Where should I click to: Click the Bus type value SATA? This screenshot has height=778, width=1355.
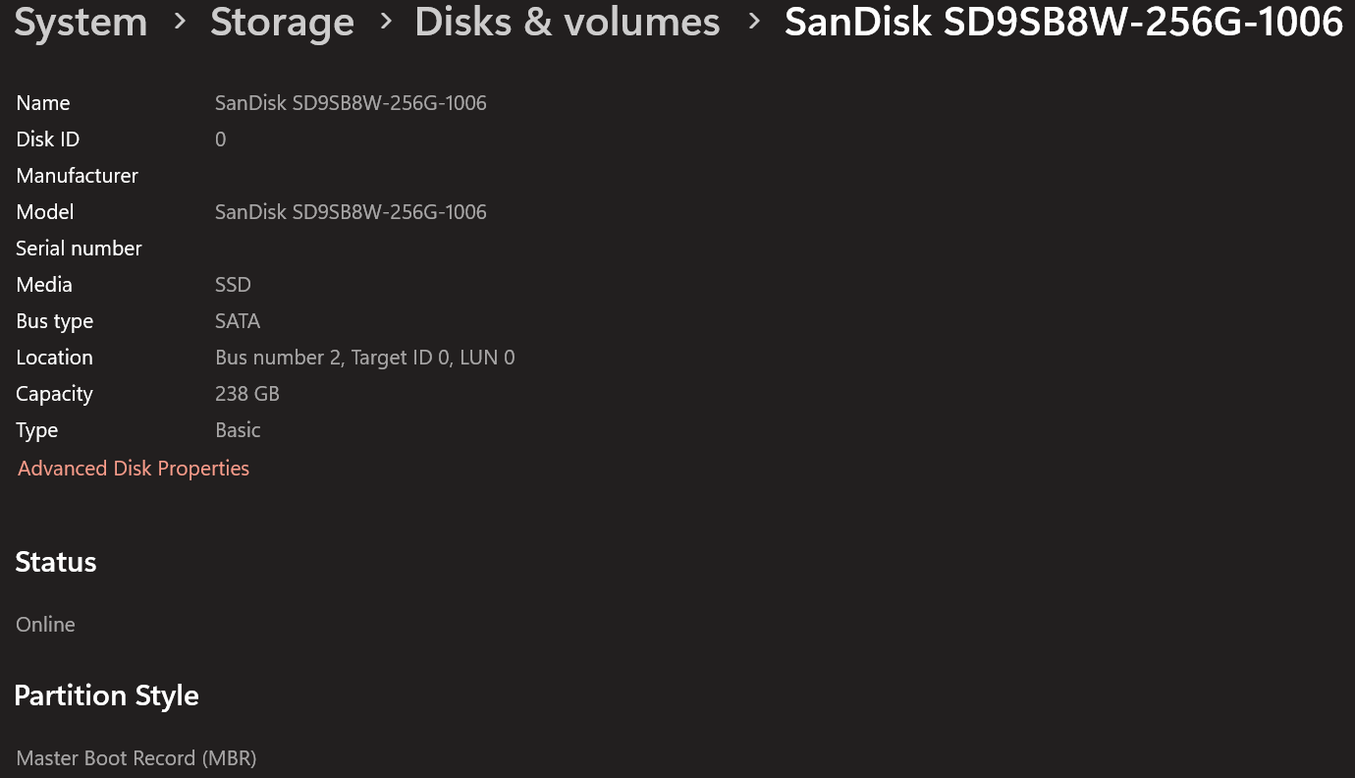pyautogui.click(x=238, y=321)
